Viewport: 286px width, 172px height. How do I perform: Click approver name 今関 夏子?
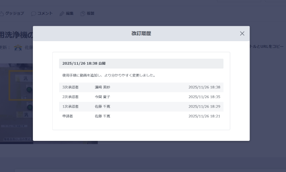[102, 97]
